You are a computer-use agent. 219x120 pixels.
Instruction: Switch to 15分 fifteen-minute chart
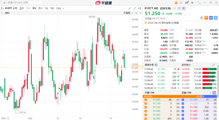[x=59, y=8]
